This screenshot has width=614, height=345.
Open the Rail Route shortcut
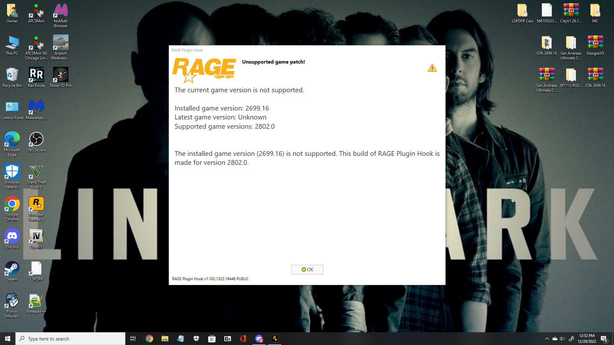(x=36, y=75)
